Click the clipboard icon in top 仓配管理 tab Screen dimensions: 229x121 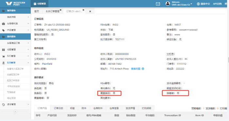pyautogui.click(x=35, y=4)
